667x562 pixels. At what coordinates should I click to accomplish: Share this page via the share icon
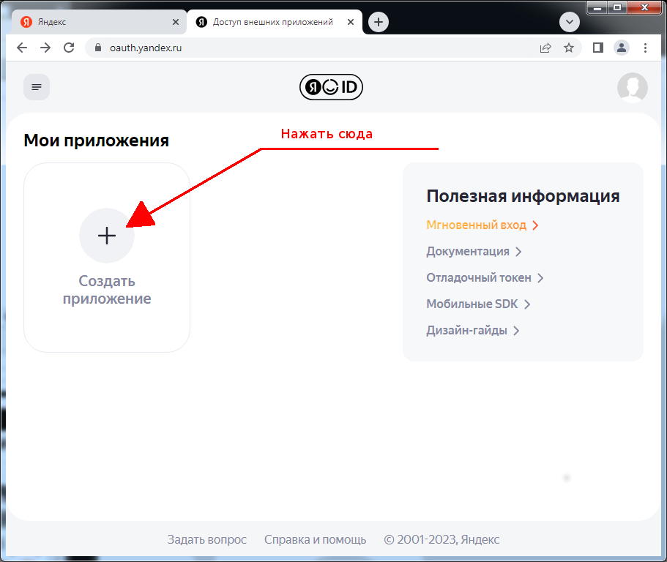545,48
